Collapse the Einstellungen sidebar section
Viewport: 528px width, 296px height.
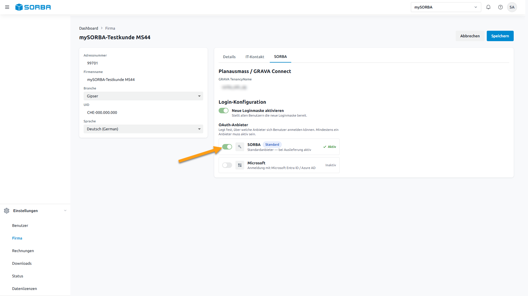(65, 211)
